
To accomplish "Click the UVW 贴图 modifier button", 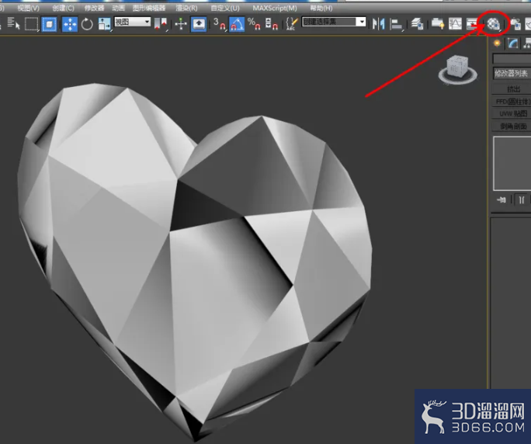I will [512, 113].
